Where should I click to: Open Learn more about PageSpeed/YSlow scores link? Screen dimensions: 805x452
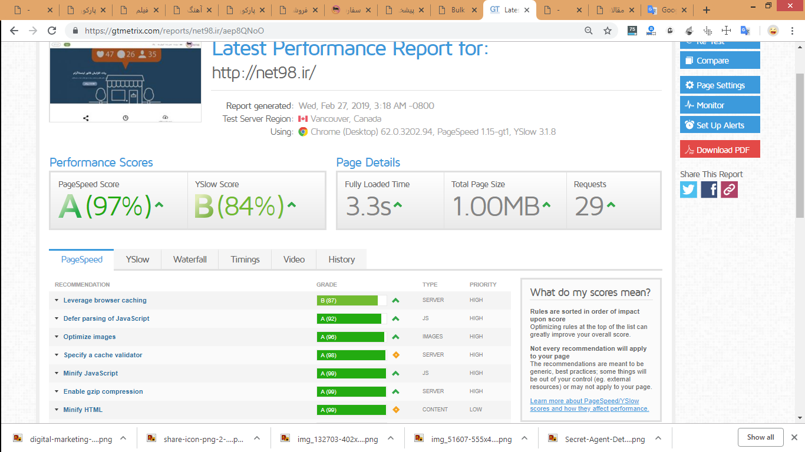(589, 405)
